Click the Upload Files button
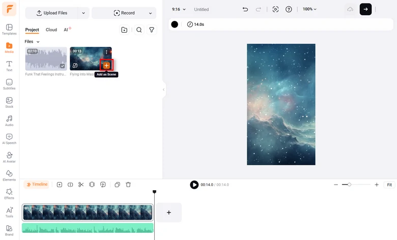This screenshot has height=240, width=397. [x=51, y=13]
